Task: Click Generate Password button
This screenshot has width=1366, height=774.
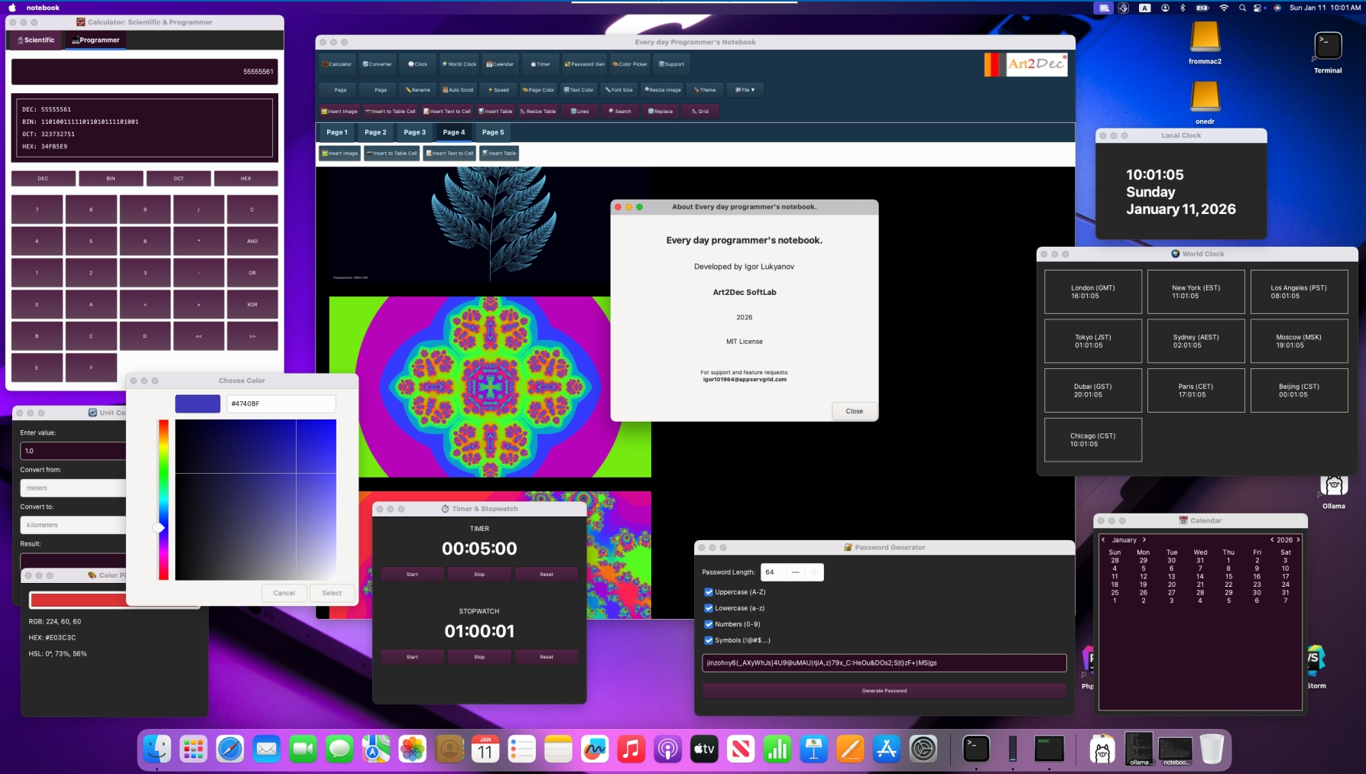Action: [884, 690]
